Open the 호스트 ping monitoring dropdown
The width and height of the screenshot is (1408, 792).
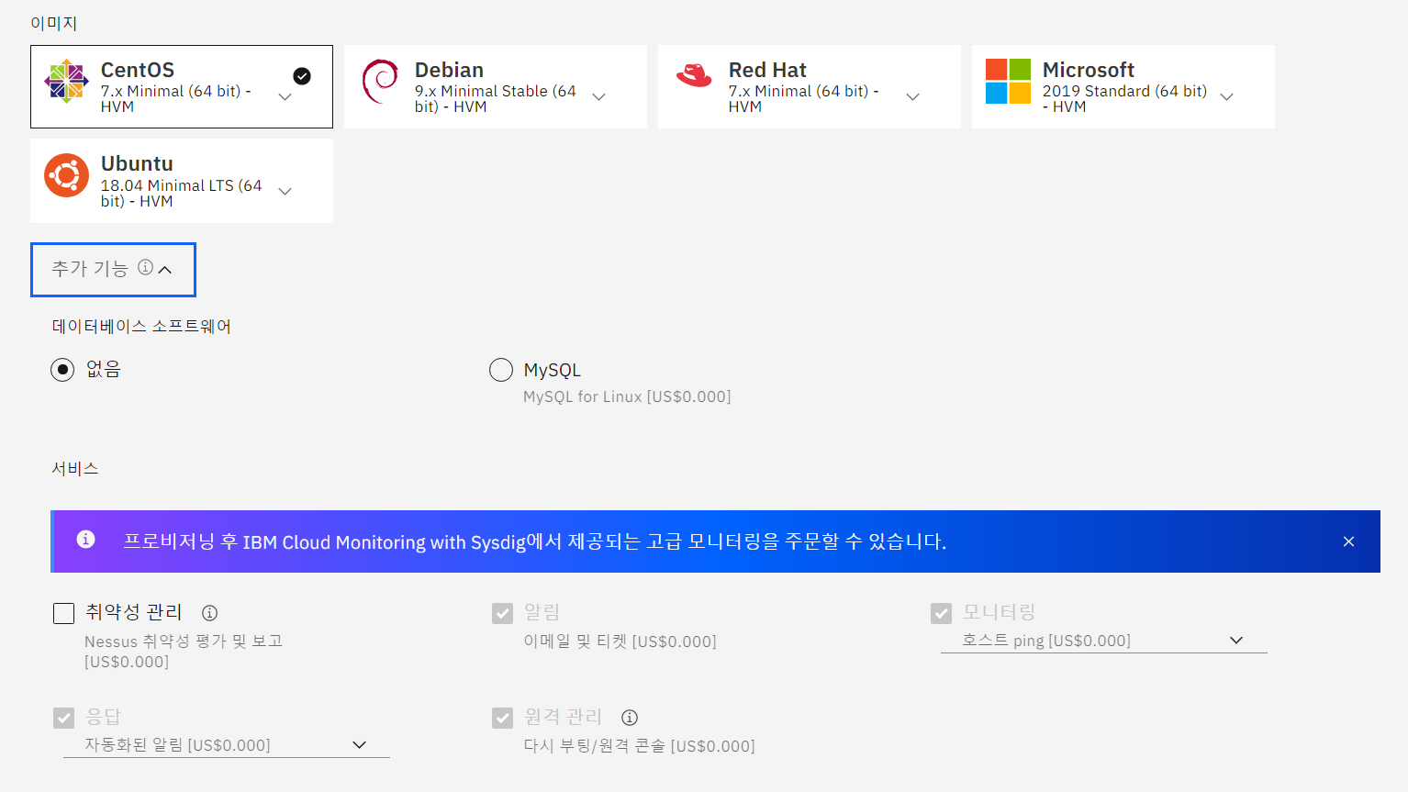(1104, 641)
